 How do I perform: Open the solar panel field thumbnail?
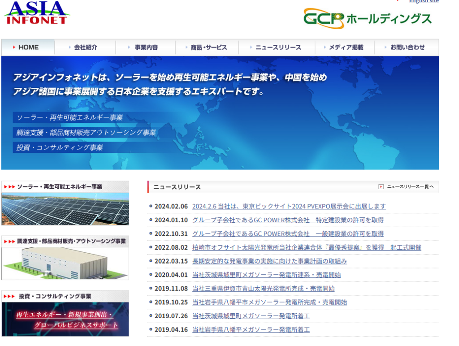(x=65, y=209)
